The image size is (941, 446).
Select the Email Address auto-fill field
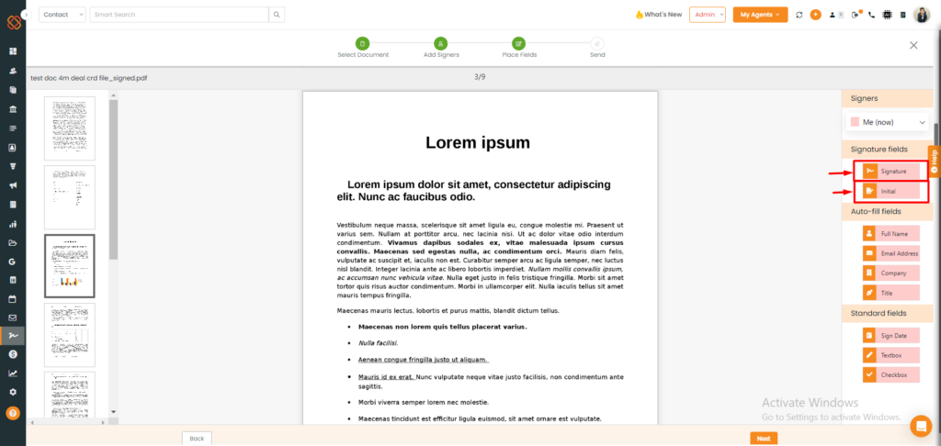click(x=890, y=253)
